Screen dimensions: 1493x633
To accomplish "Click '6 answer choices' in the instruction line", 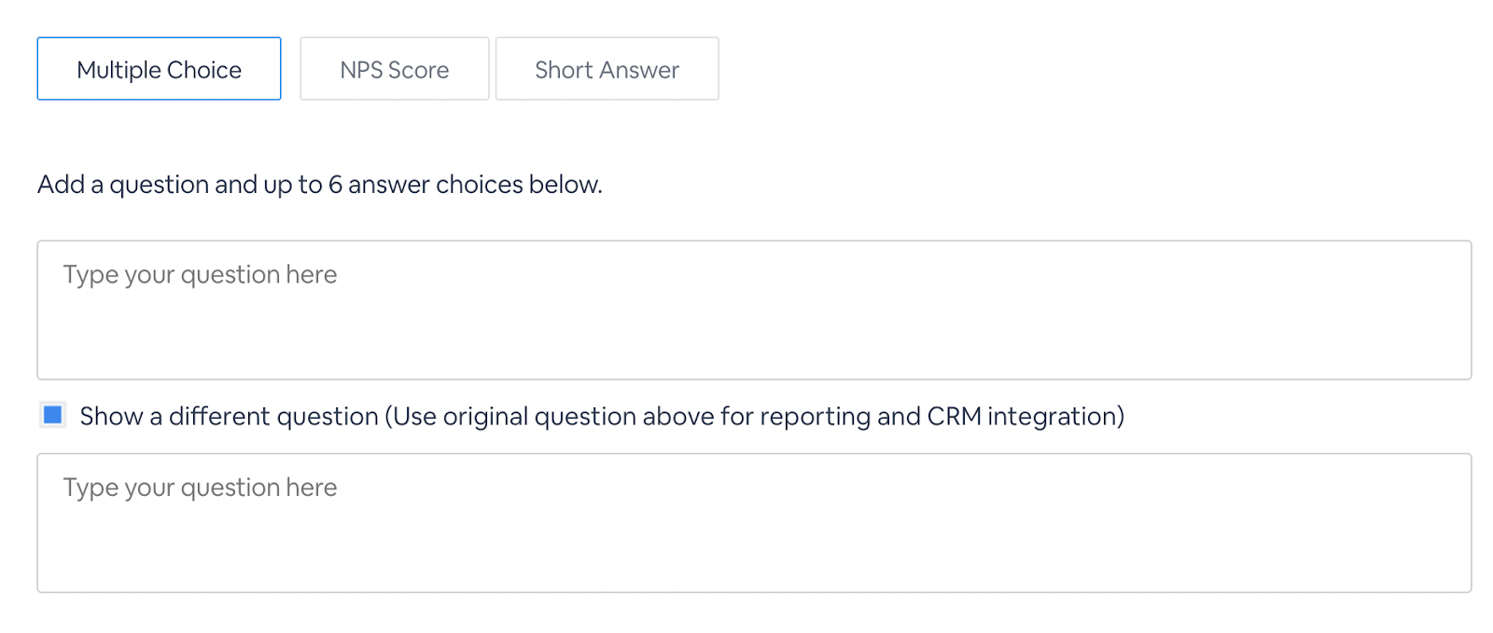I will click(x=426, y=185).
